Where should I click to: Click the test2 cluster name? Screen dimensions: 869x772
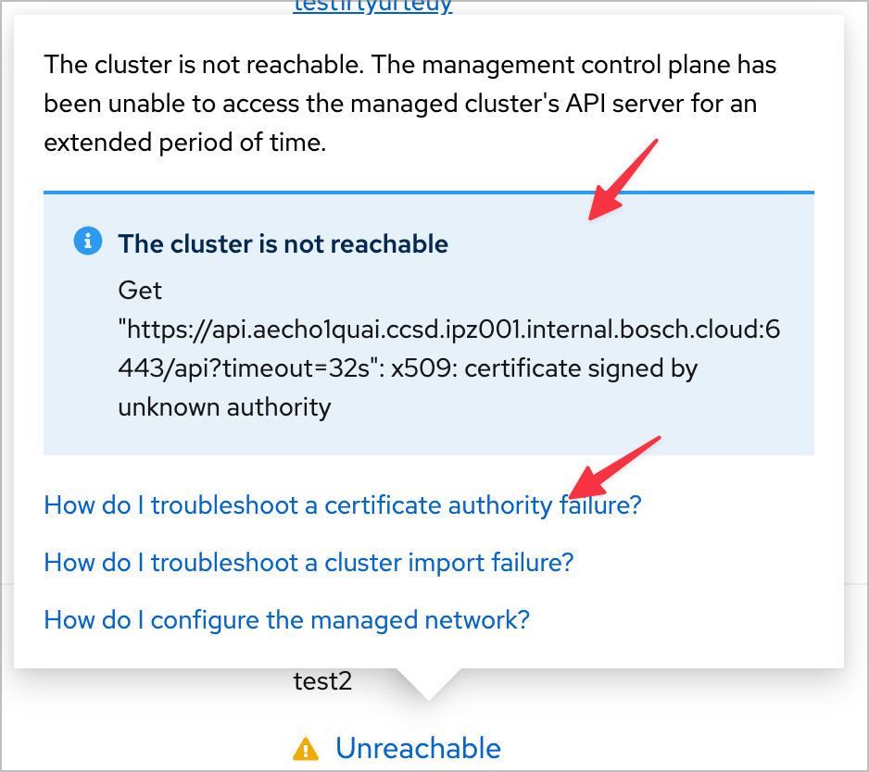(x=322, y=682)
